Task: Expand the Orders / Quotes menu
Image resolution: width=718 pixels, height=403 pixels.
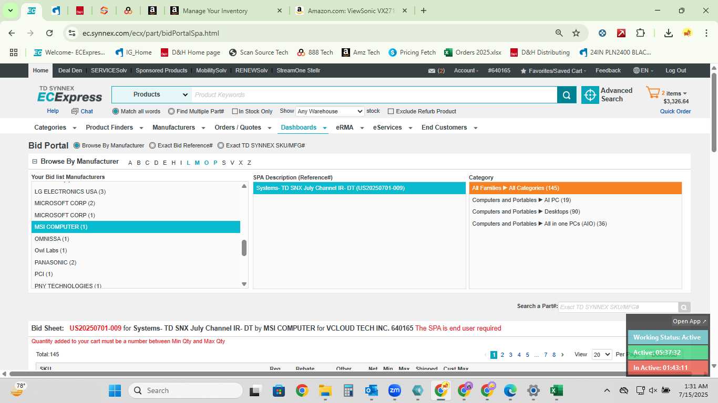Action: tap(243, 128)
